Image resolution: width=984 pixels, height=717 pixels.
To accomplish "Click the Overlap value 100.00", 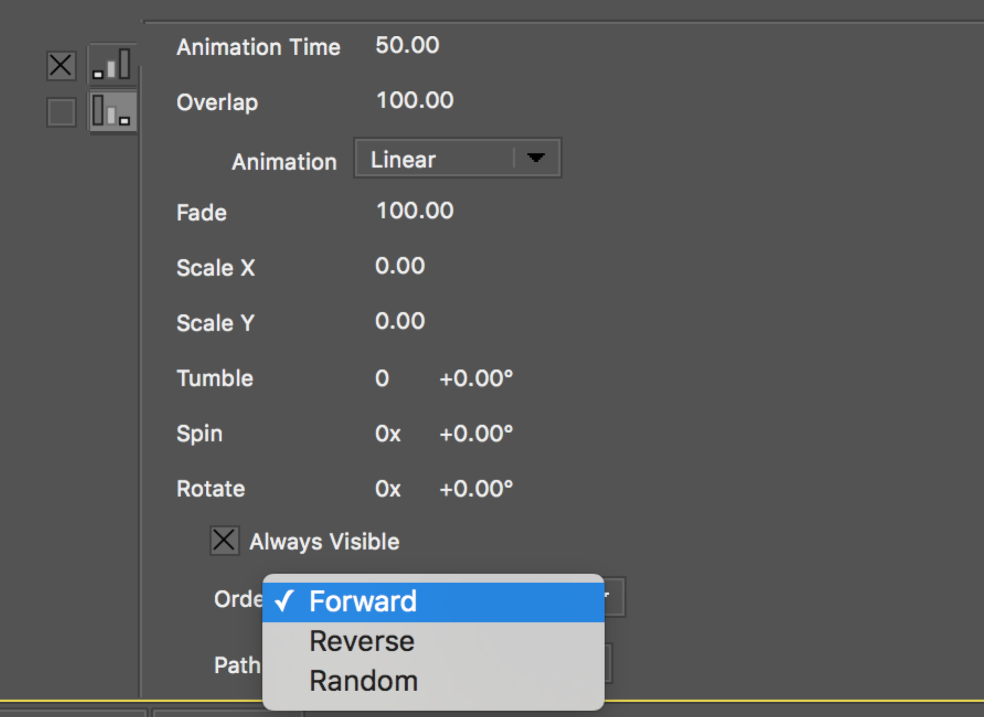I will tap(414, 100).
